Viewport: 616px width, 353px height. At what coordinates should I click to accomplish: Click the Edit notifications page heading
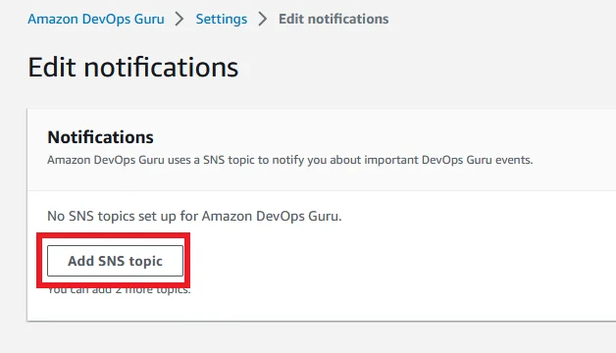133,67
